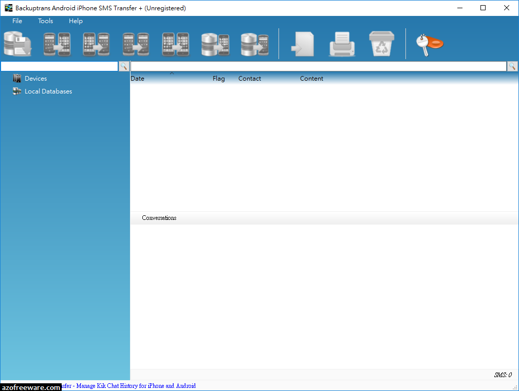Click the Contact column header
Image resolution: width=519 pixels, height=391 pixels.
click(x=250, y=79)
